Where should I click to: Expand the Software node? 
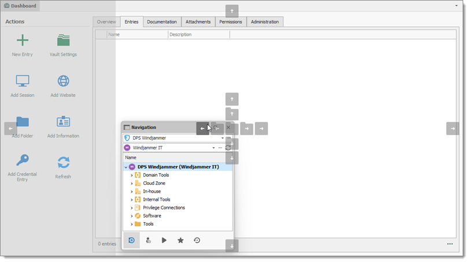(132, 216)
